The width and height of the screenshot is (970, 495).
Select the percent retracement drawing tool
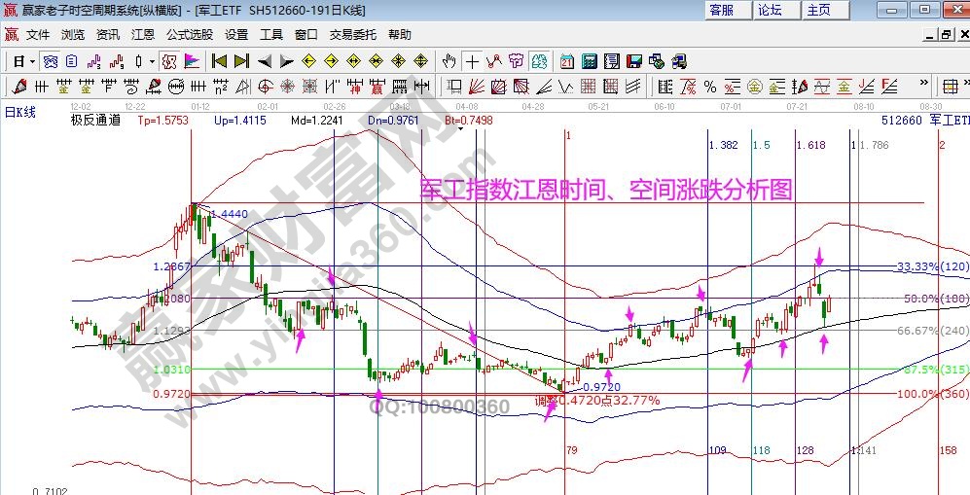709,87
